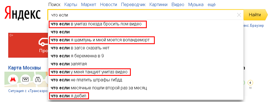Open the 'Ситуация с «Трансаэро»' news link
The width and height of the screenshot is (271, 102).
(28, 91)
